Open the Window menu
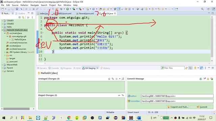 (x=67, y=5)
